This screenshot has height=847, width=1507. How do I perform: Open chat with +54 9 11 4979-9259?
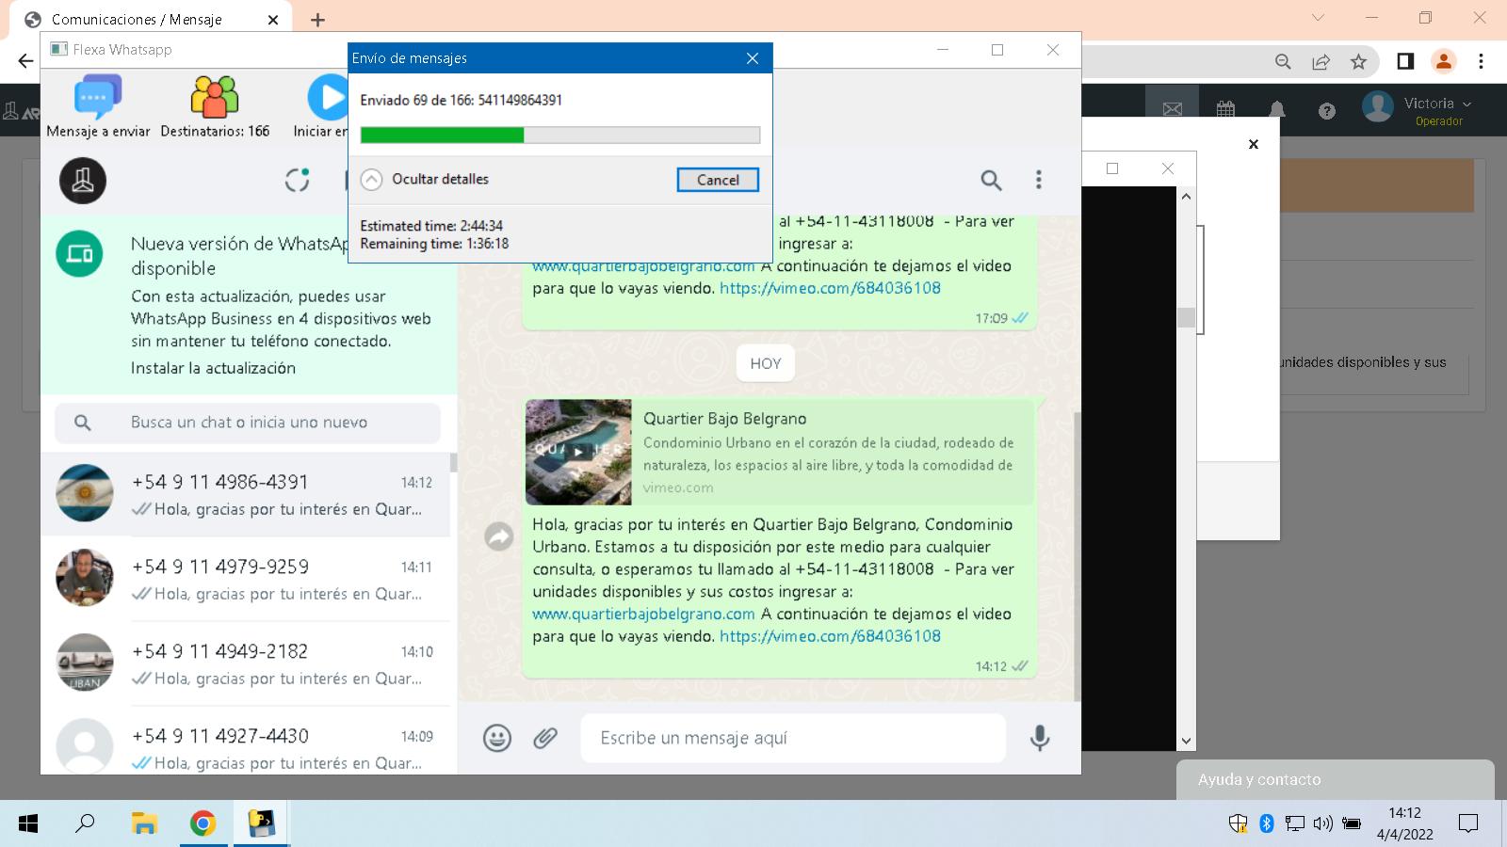tap(245, 580)
